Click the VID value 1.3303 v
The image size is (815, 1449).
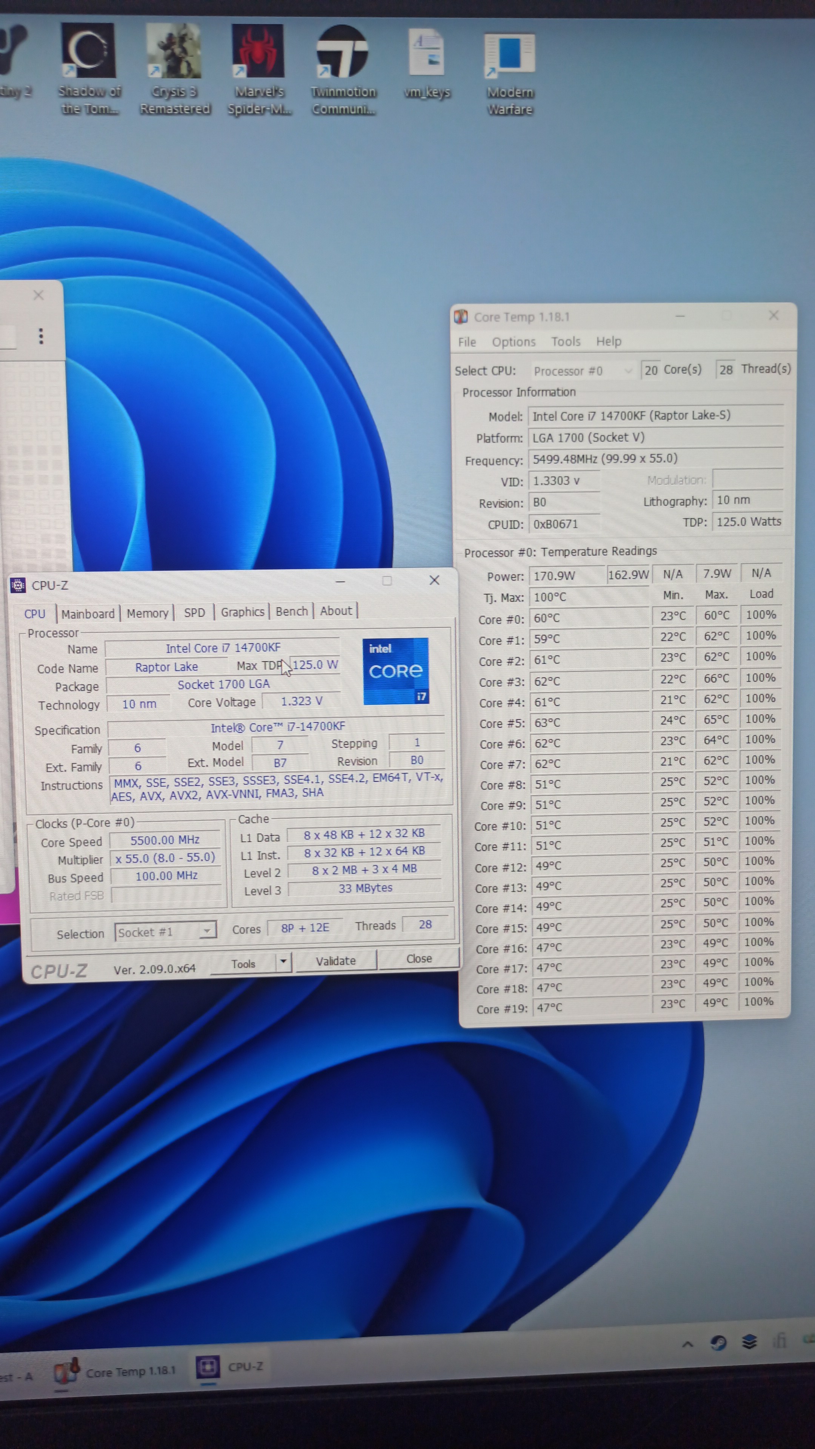(564, 480)
